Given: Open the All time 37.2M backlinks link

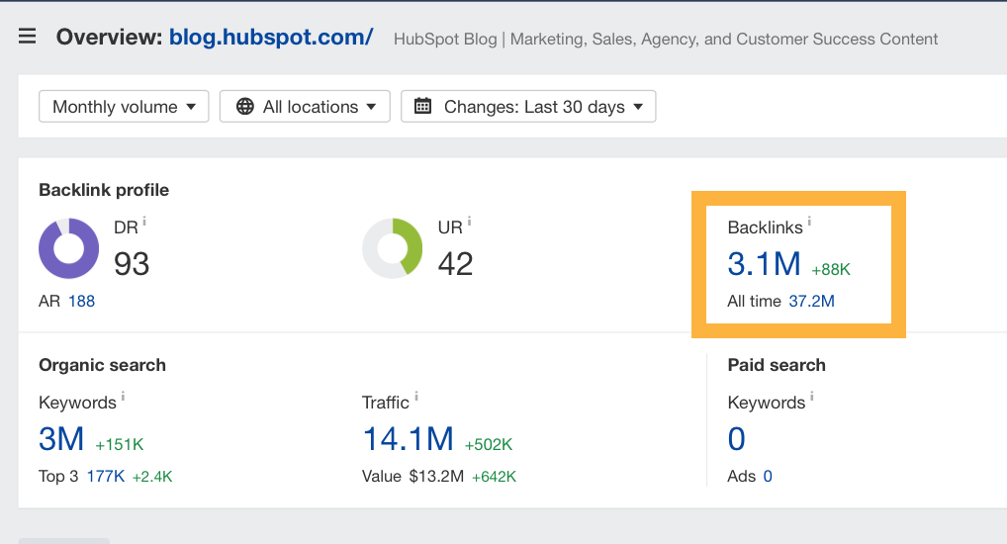Looking at the screenshot, I should (x=811, y=301).
